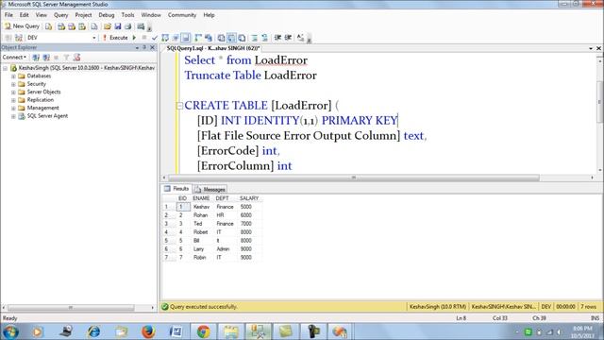Click the Disconnect icon in Object Explorer
Image resolution: width=604 pixels, height=340 pixels.
click(46, 58)
